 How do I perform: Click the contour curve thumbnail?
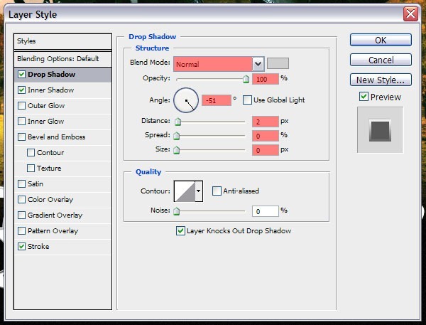(x=184, y=191)
